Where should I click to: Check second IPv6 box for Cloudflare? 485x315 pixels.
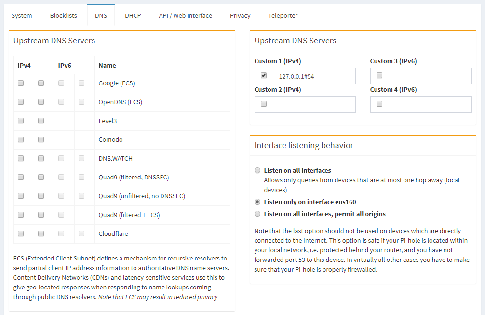tap(81, 233)
